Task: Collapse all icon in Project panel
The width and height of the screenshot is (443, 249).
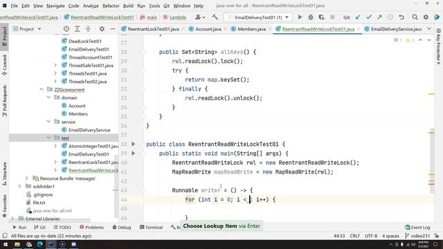Action: point(88,29)
